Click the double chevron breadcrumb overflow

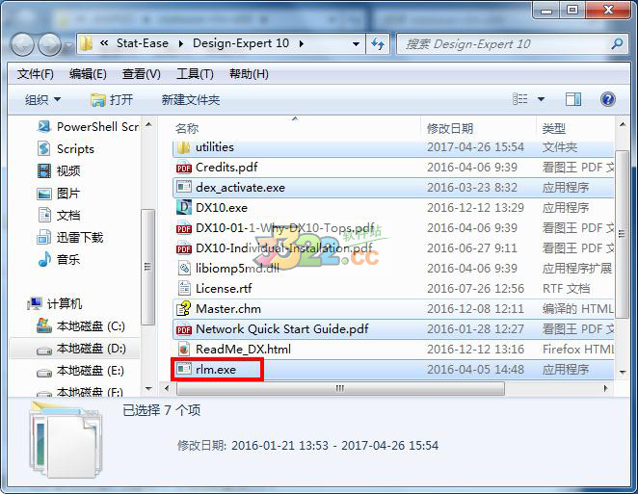[x=104, y=43]
